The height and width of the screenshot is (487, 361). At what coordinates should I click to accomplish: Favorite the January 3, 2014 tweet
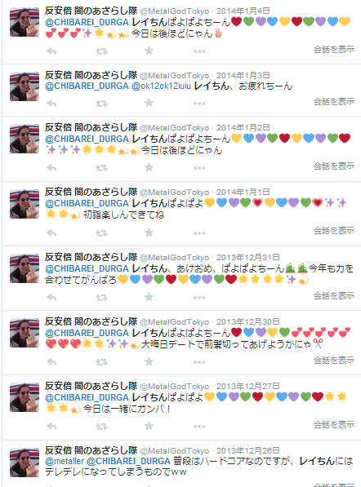point(149,103)
